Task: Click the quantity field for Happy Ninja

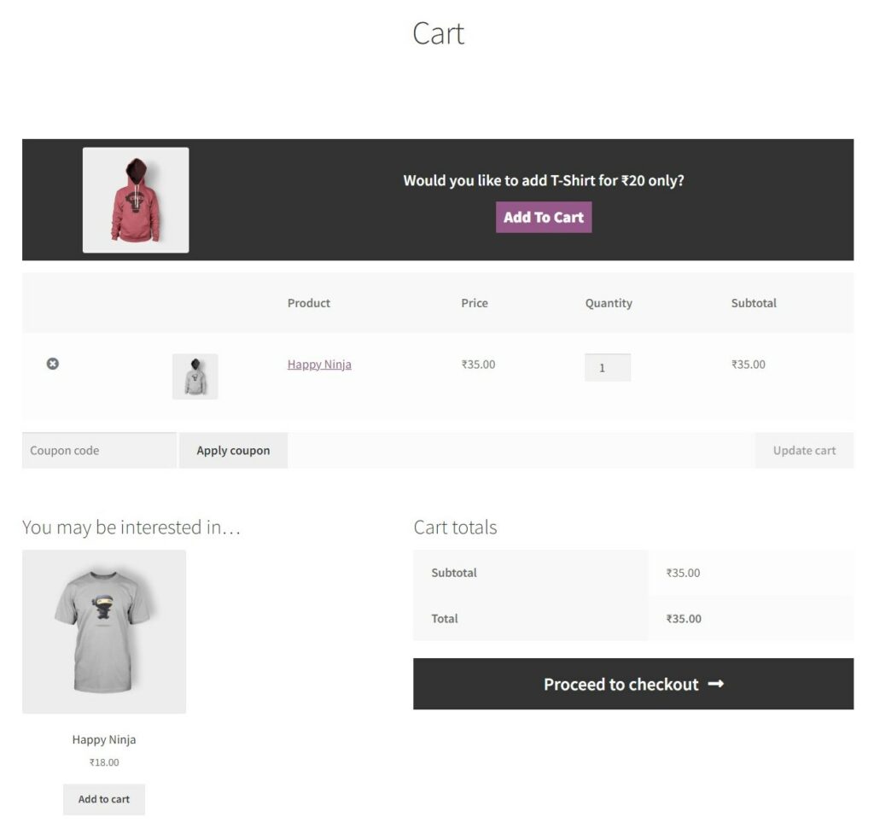Action: tap(608, 367)
